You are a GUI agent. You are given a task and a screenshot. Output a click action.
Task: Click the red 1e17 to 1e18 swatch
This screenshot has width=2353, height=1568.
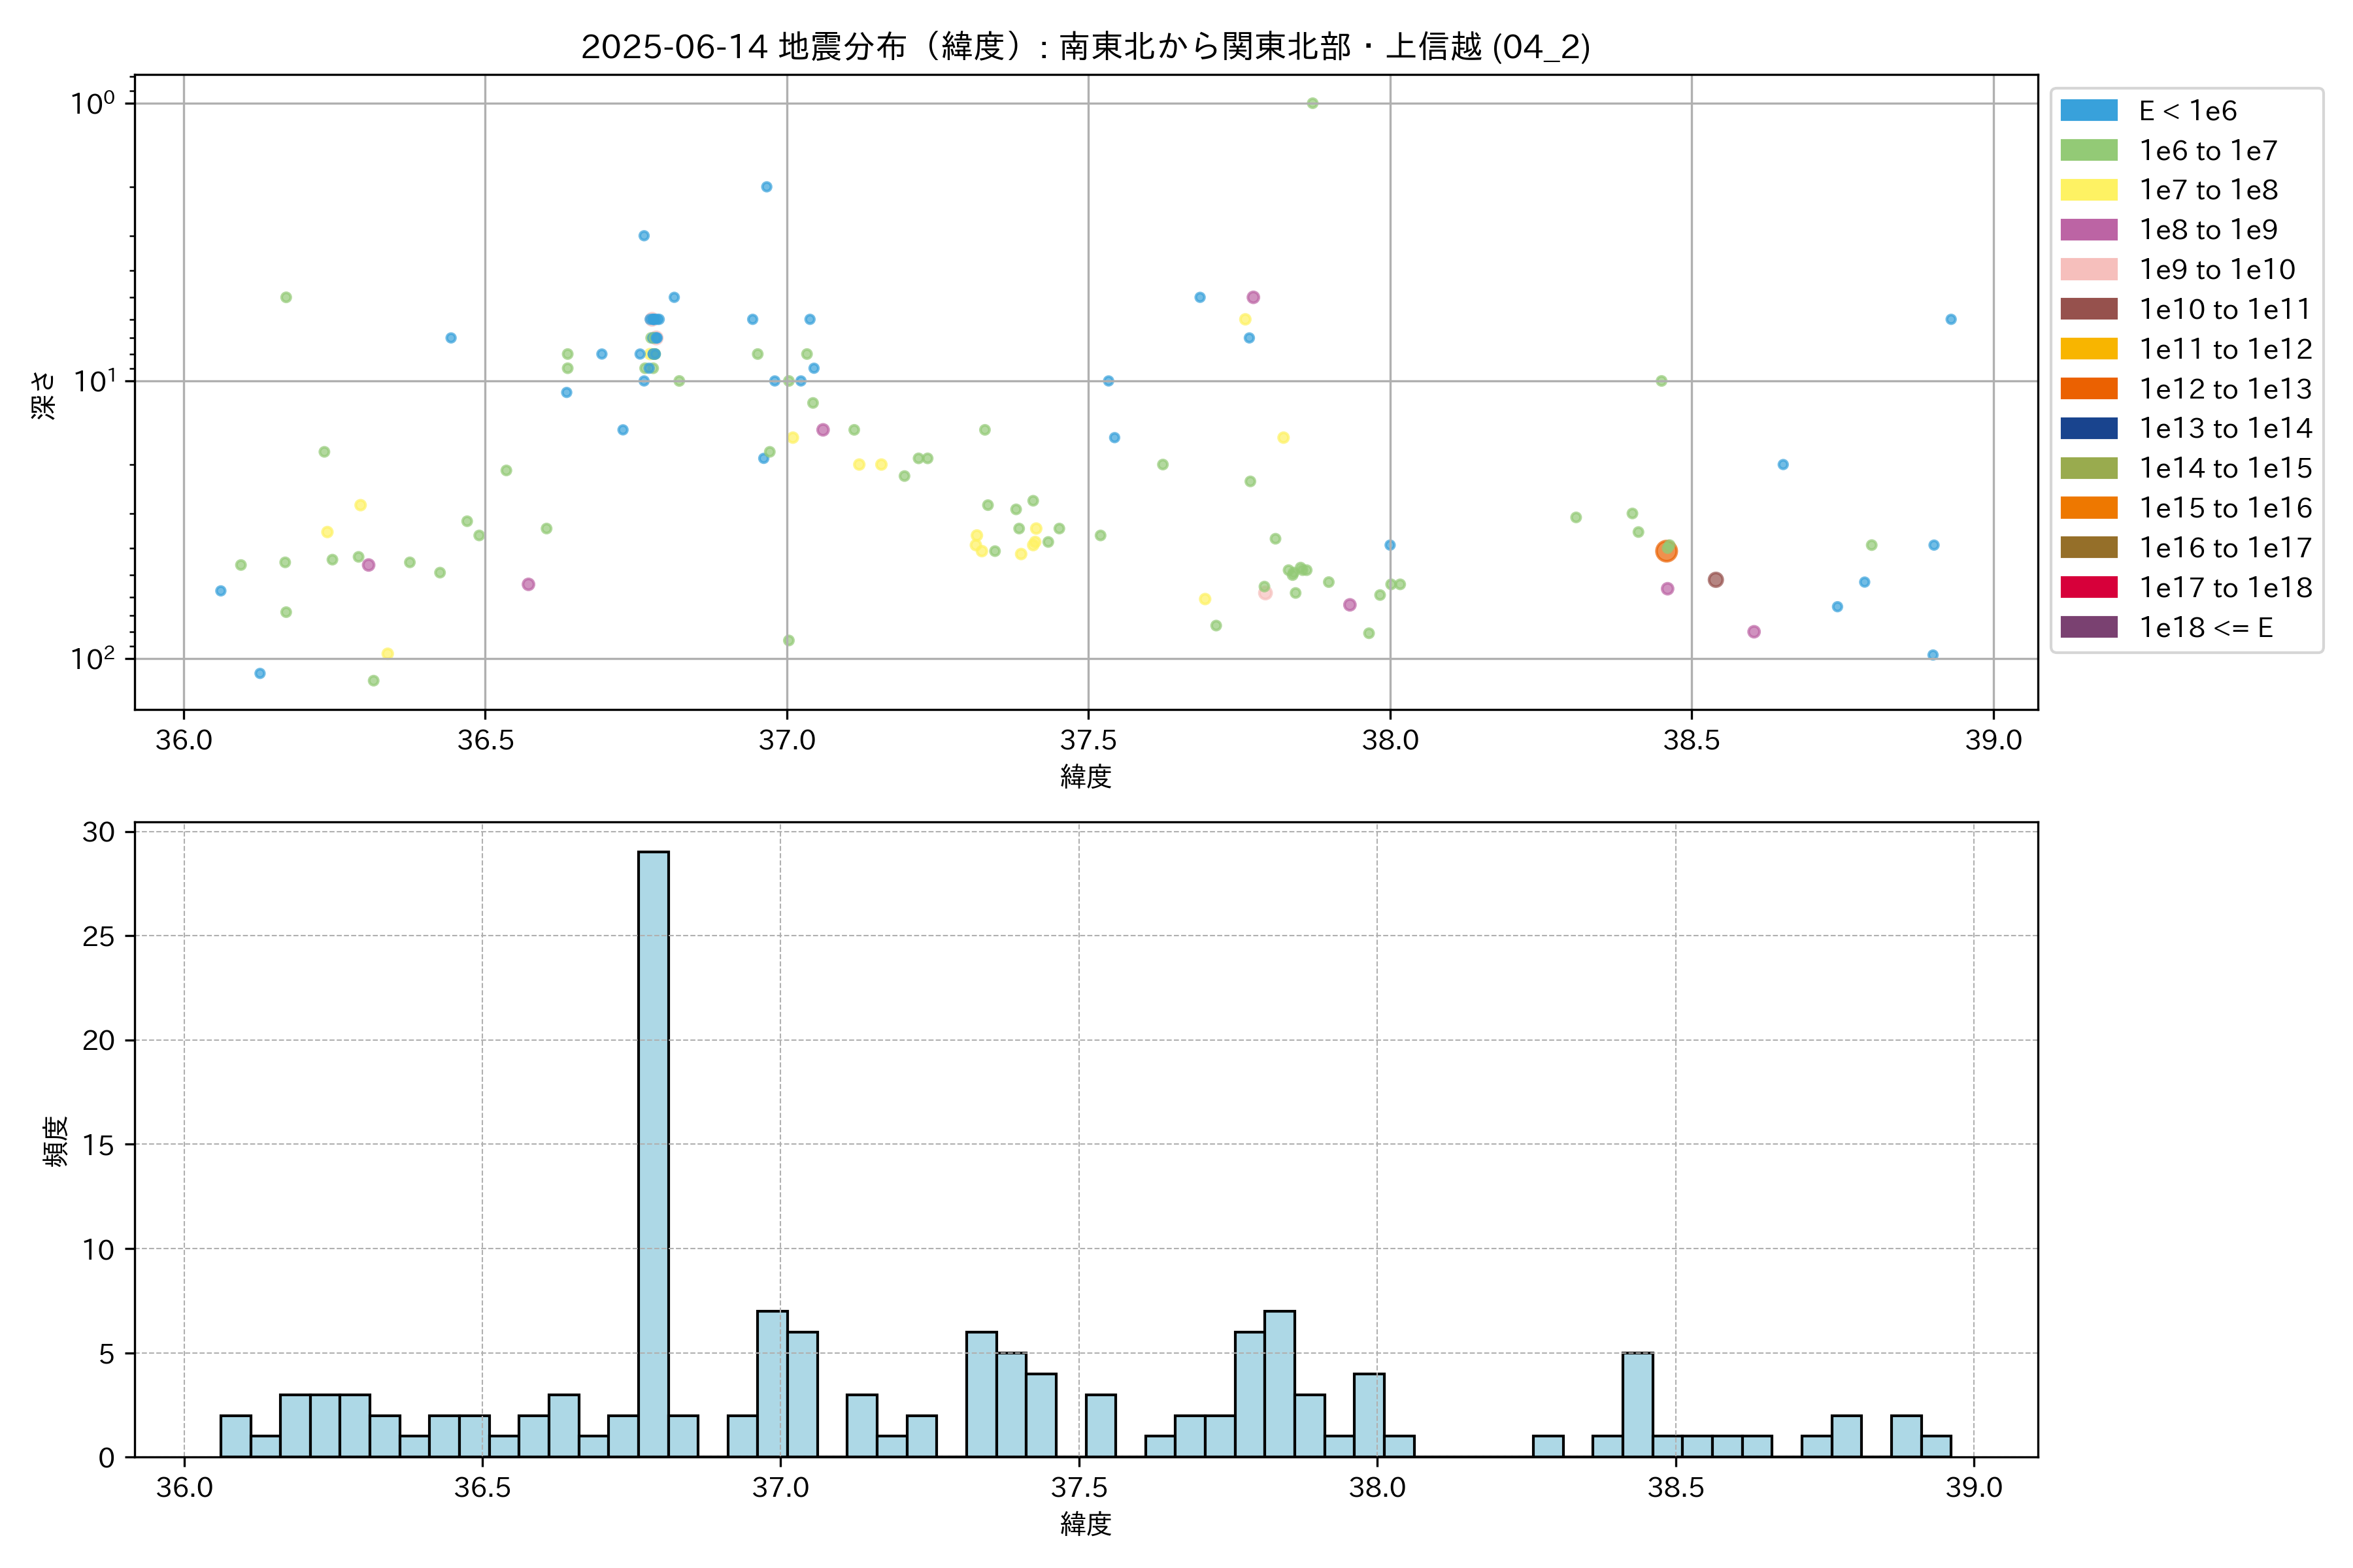point(2088,588)
